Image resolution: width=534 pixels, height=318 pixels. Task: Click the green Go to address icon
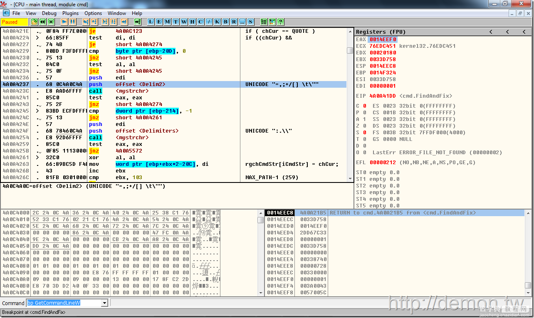(137, 22)
